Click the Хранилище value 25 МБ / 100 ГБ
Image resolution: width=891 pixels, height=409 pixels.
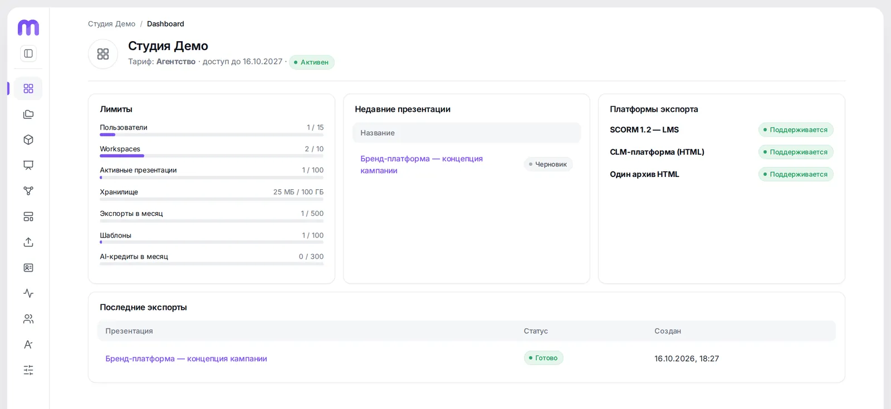tap(298, 192)
